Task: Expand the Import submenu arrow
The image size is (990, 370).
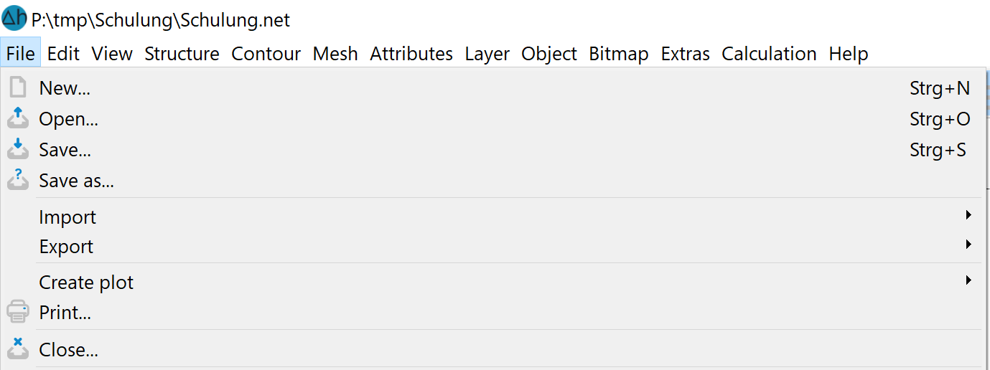Action: coord(968,215)
